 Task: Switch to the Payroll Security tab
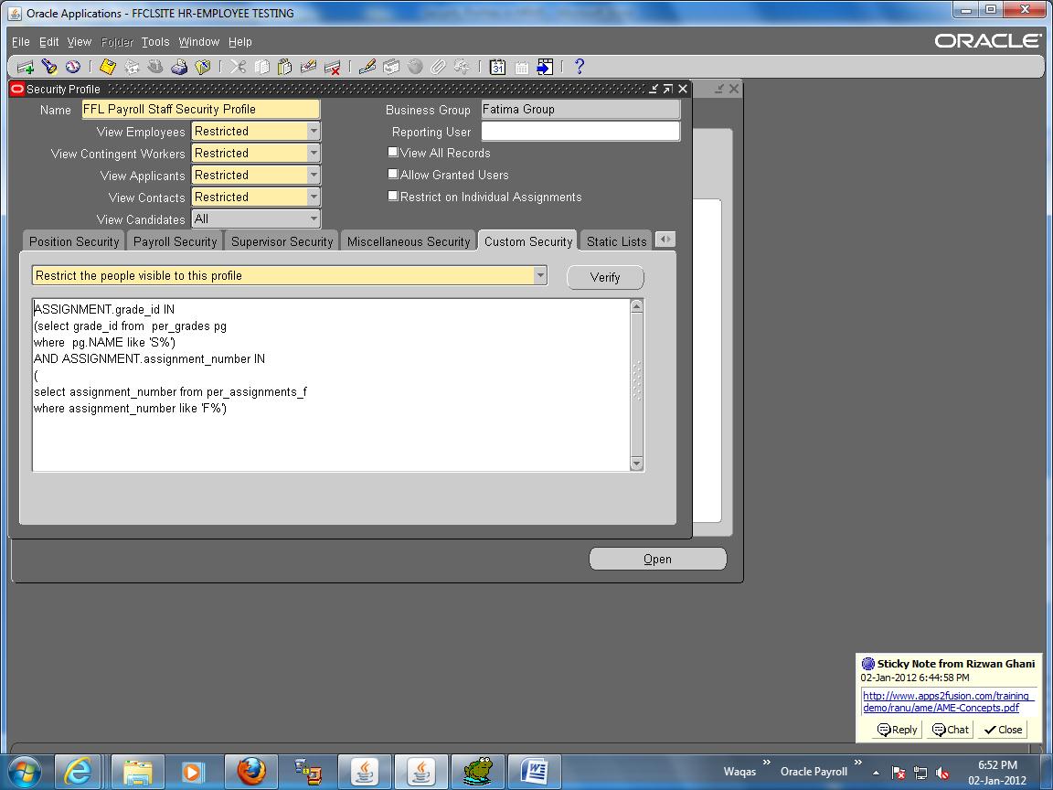[175, 240]
